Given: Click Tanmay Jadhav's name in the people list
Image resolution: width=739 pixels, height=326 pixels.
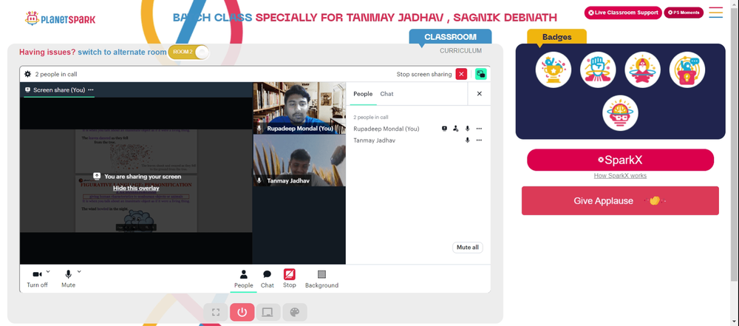Looking at the screenshot, I should click(374, 140).
